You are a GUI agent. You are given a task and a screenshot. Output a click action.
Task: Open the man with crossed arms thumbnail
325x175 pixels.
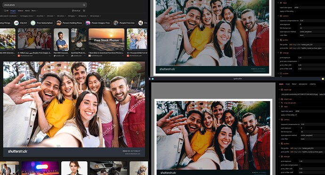click(61, 40)
